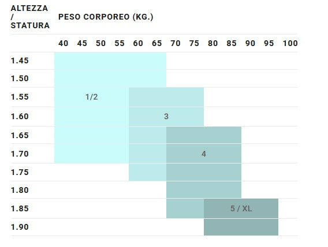Image resolution: width=328 pixels, height=247 pixels.
Task: Click the 55 kg column header
Action: point(120,43)
